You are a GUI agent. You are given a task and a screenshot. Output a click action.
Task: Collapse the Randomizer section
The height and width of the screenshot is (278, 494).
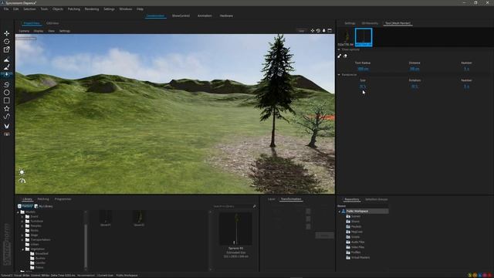coord(339,75)
